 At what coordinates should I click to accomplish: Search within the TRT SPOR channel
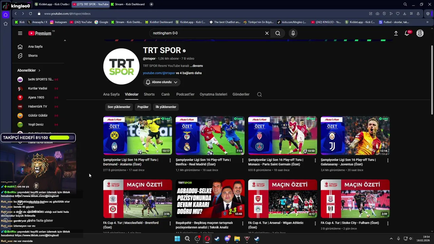259,95
